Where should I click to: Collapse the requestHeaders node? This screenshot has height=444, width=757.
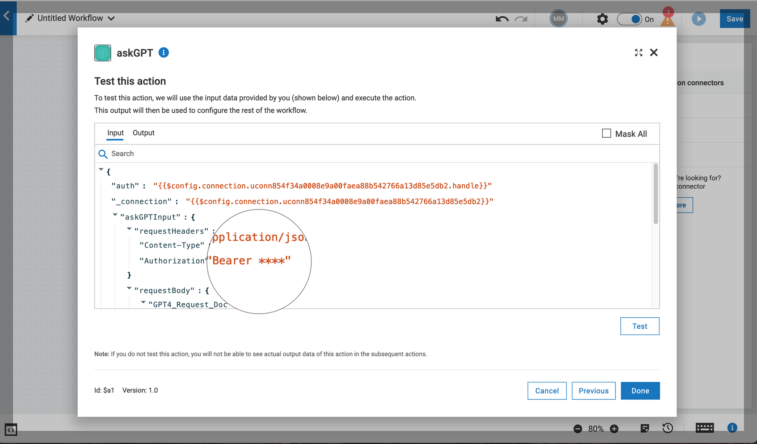pos(129,229)
